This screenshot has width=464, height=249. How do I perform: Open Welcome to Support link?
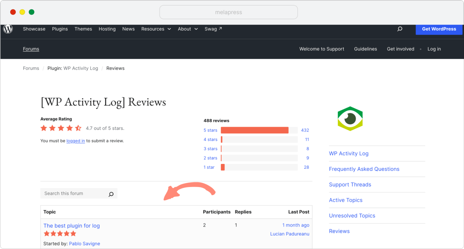[x=322, y=49]
